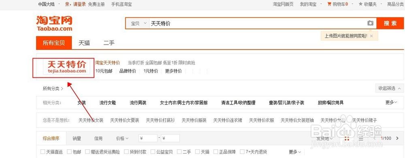Expand 更多 filter options in checkbox row

(295, 152)
